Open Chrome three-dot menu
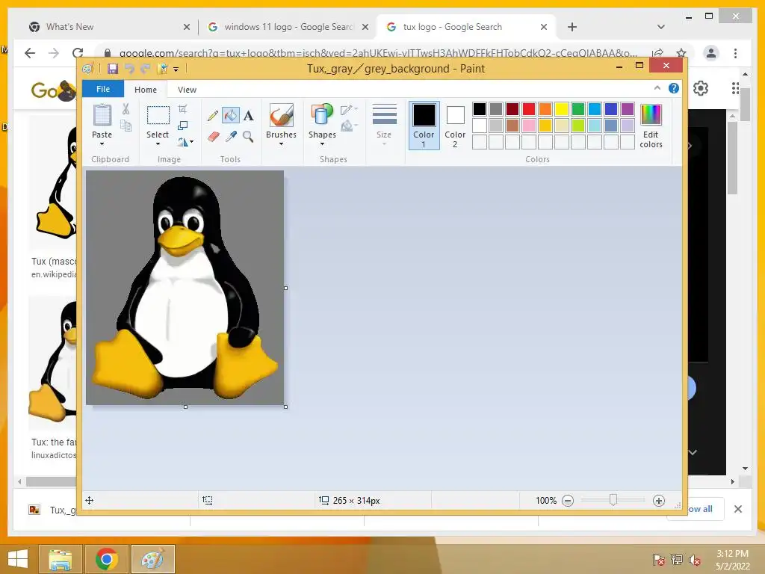 tap(735, 53)
